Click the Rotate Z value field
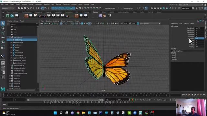Image resolution: width=207 pixels, height=116 pixels. click(x=200, y=38)
